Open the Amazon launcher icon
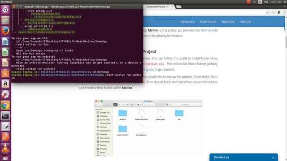The image size is (287, 161). (5, 84)
